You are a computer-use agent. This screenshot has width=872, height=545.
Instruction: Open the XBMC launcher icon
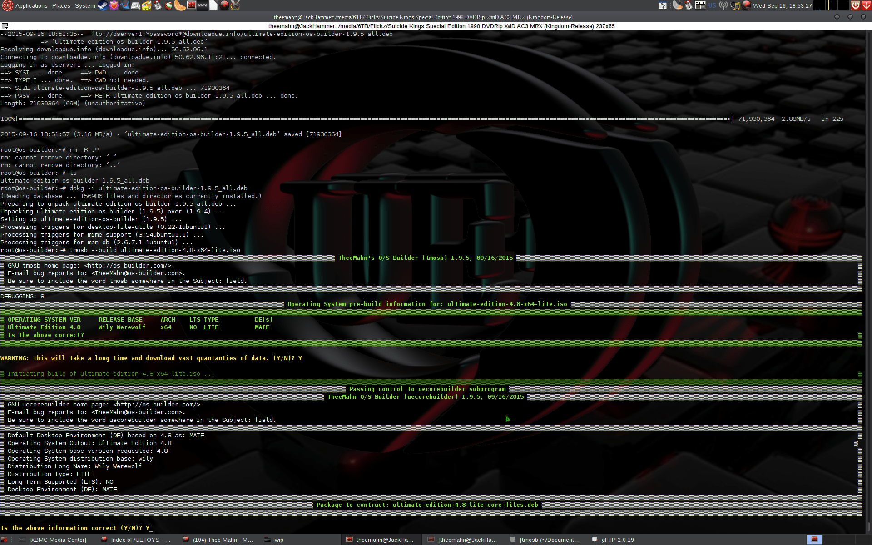[202, 5]
